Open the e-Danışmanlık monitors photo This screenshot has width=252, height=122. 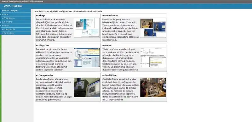click(87, 87)
